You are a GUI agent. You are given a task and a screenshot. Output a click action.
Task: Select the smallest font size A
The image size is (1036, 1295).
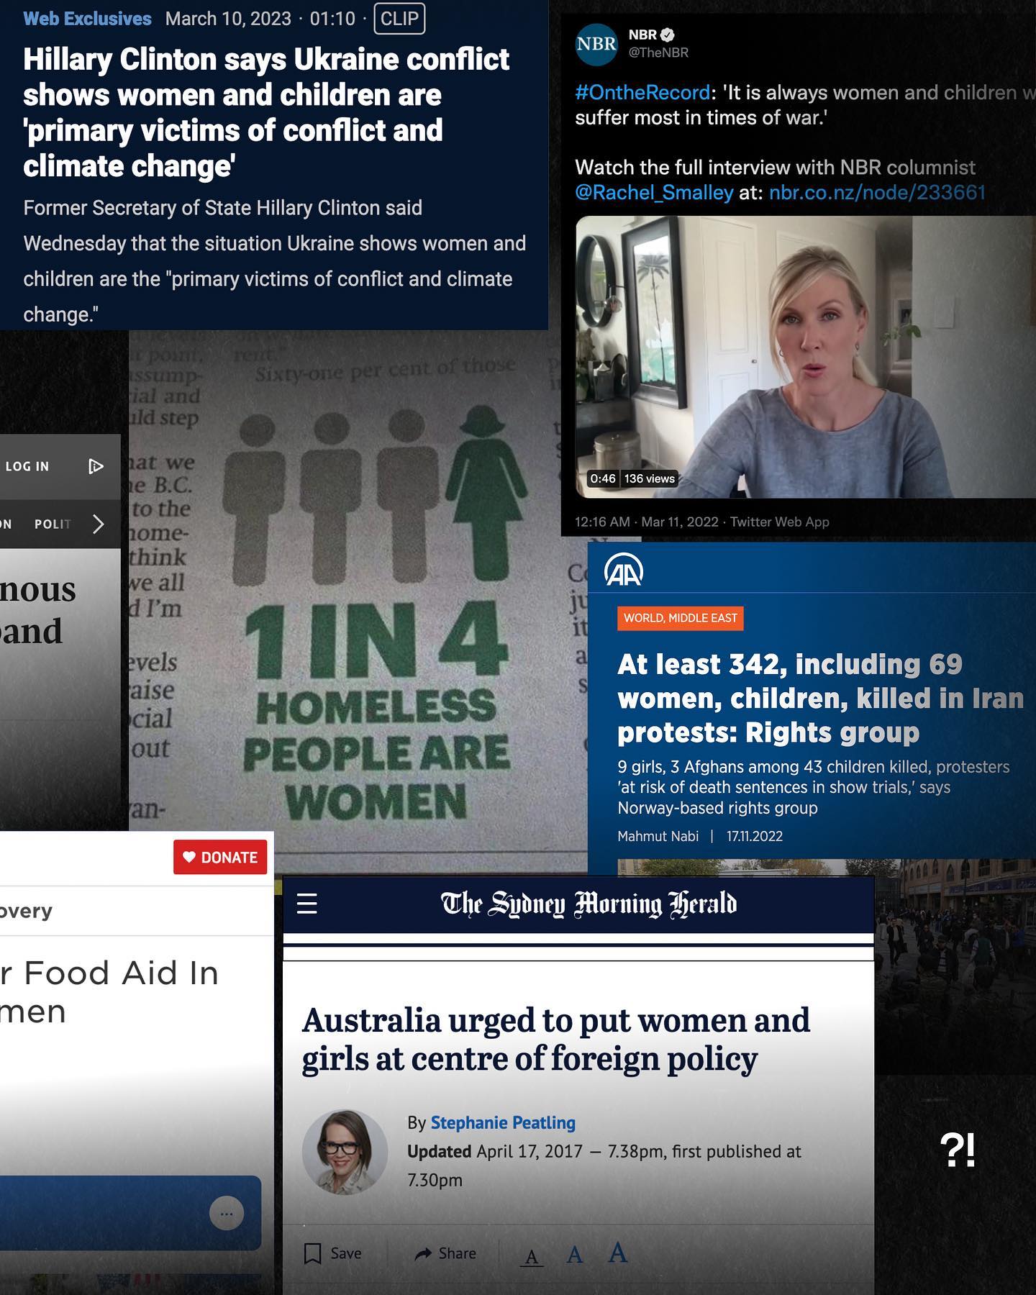click(x=532, y=1257)
